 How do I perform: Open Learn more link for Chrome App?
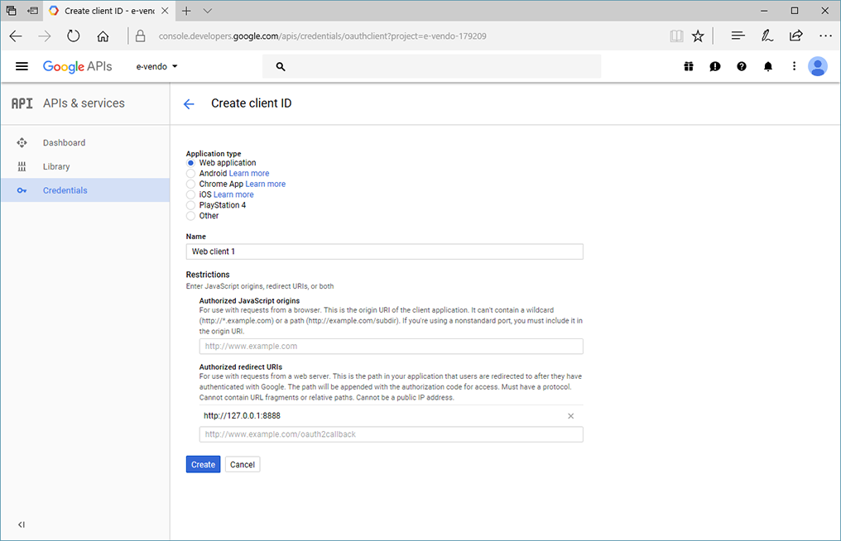(x=266, y=184)
